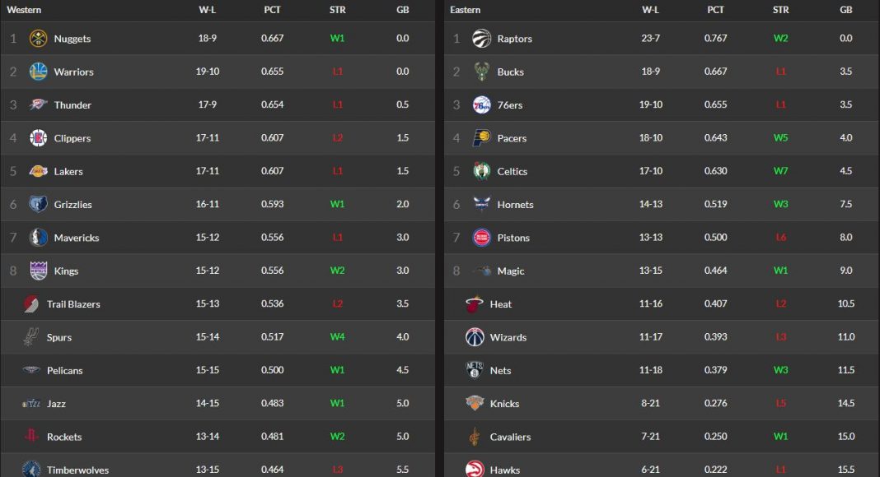The image size is (880, 477).
Task: Click the Heat team logo
Action: pyautogui.click(x=474, y=304)
